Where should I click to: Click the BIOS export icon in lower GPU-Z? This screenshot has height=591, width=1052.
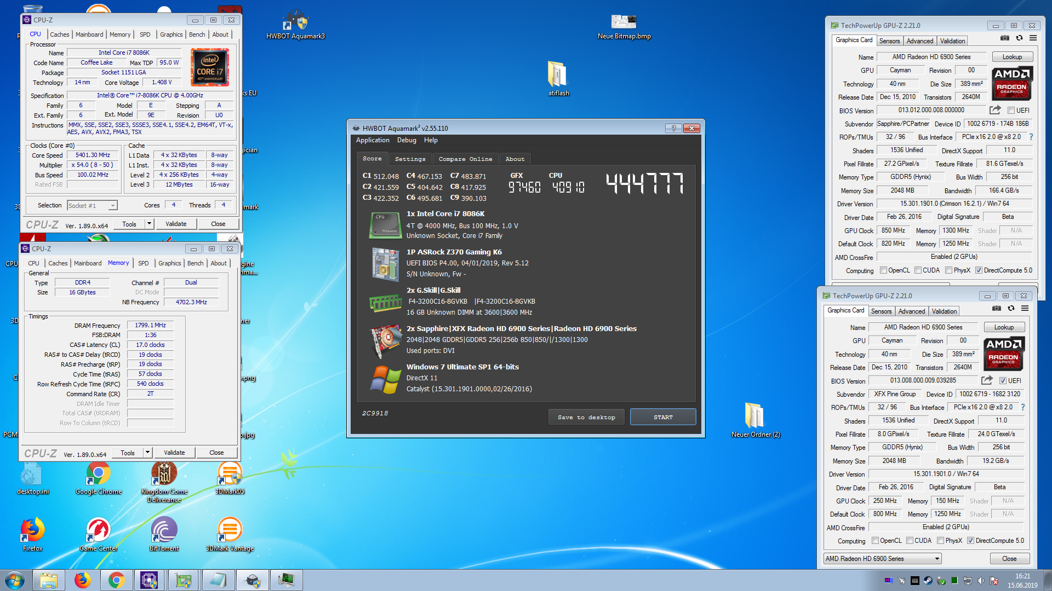[987, 380]
